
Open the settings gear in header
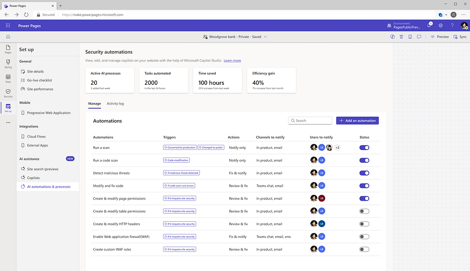(441, 25)
